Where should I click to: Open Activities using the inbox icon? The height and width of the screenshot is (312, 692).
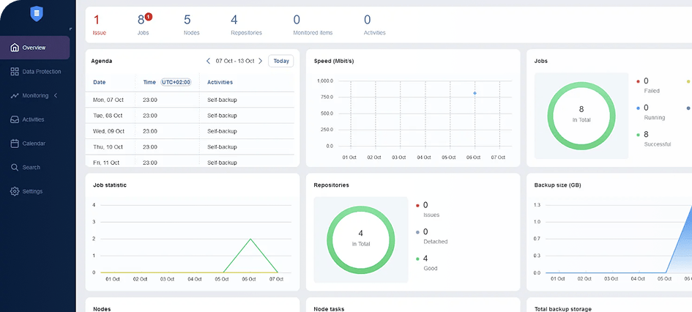(x=15, y=119)
